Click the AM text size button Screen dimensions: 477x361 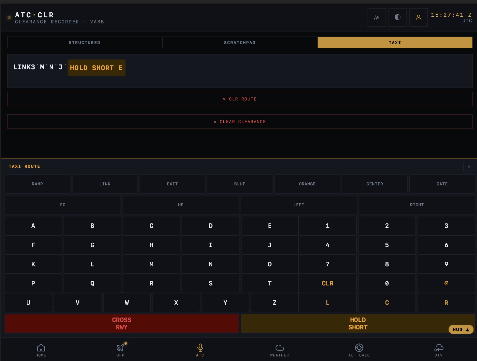tap(377, 17)
